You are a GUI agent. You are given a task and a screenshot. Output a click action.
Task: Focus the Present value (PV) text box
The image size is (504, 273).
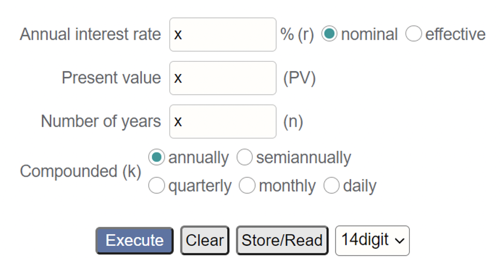pos(223,78)
